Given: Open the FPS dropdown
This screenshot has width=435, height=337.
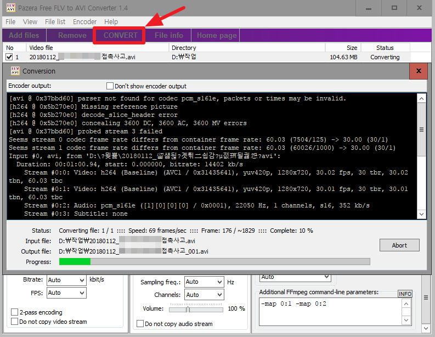Looking at the screenshot, I should click(x=66, y=293).
